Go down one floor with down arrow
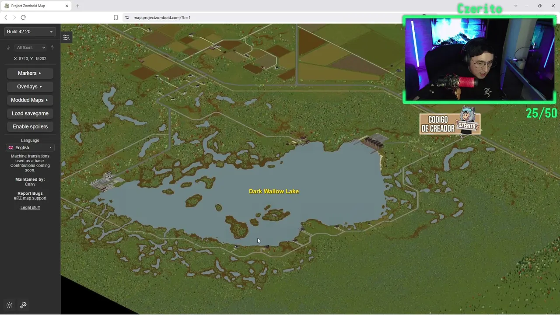This screenshot has width=560, height=315. (x=8, y=47)
